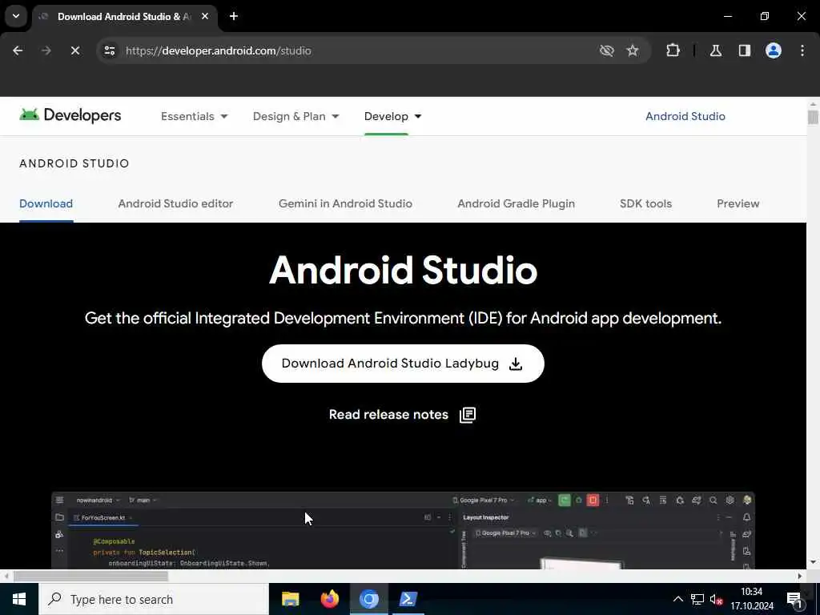This screenshot has width=820, height=615.
Task: Click Google Pixel 7 Pro device selector
Action: (x=483, y=500)
